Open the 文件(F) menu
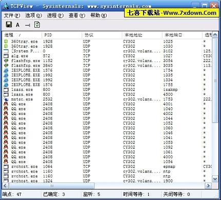 click(12, 15)
